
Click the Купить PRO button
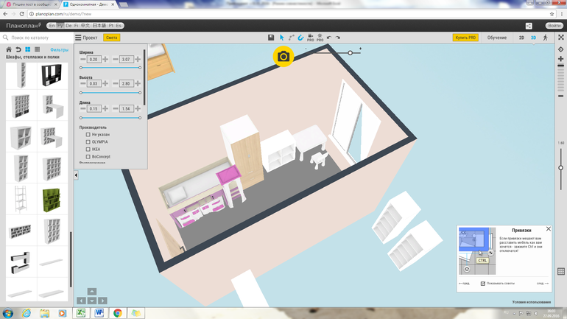(465, 38)
